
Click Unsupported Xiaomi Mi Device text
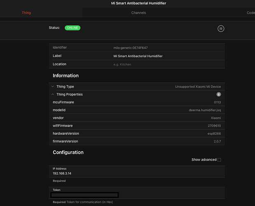coord(198,87)
